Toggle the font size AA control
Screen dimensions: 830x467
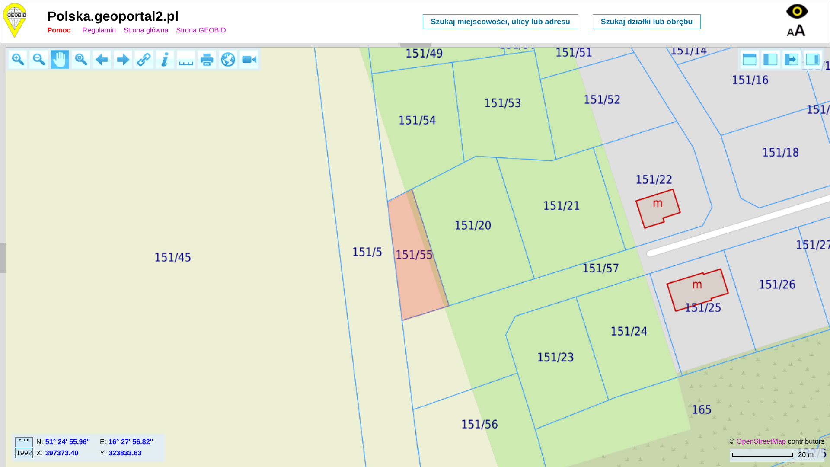point(796,31)
